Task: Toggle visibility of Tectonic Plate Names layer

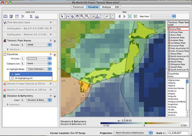Action: pos(55,41)
